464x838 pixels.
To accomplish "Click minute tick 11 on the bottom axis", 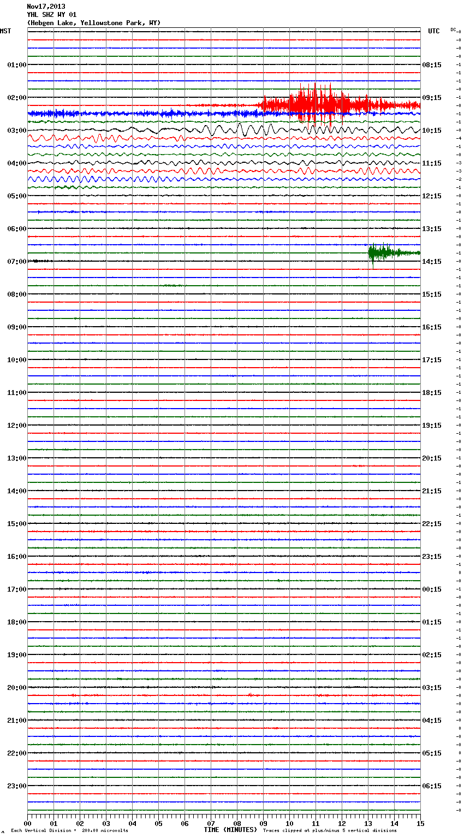I will click(316, 823).
